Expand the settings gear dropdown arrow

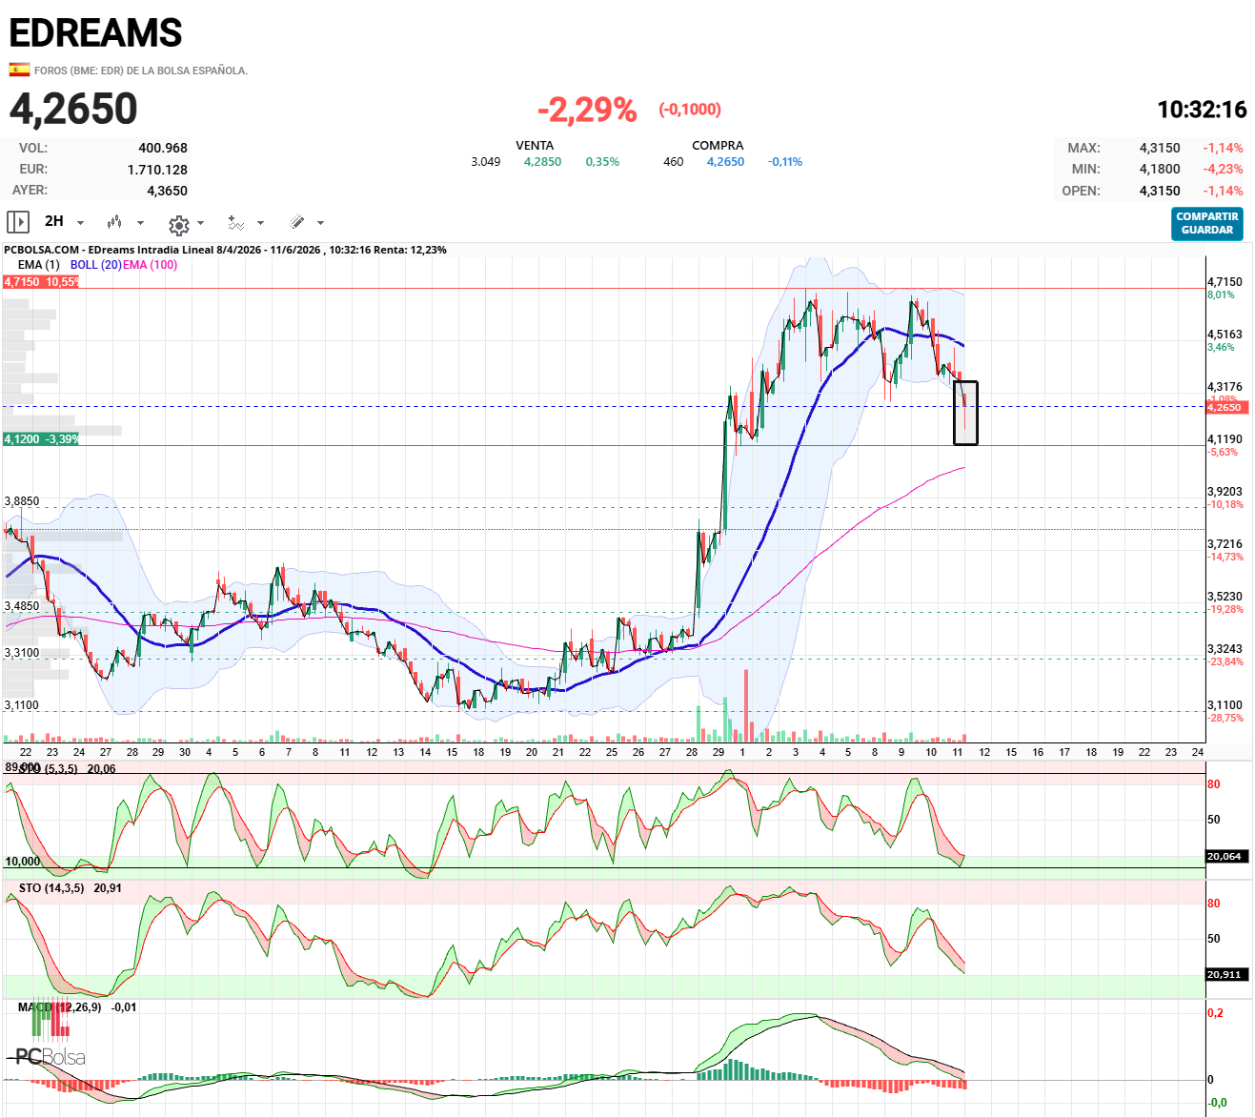200,223
